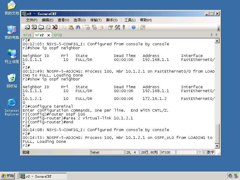Open Help blue question mark icon
The height and width of the screenshot is (180, 240).
tap(133, 27)
